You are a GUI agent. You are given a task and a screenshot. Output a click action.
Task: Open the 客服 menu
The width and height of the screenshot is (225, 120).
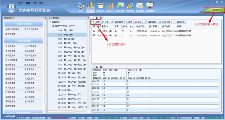click(28, 3)
